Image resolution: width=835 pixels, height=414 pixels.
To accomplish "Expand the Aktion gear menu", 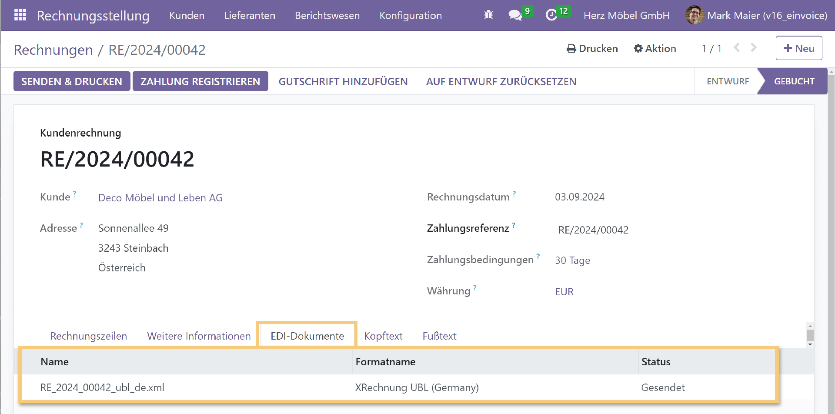I will tap(655, 49).
